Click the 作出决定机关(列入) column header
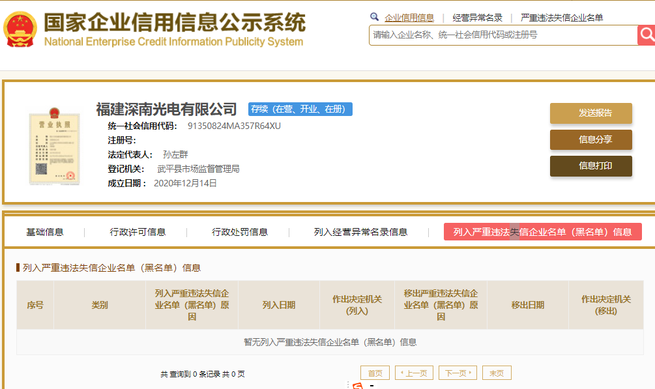Viewport: 655px width, 389px height. [x=357, y=305]
